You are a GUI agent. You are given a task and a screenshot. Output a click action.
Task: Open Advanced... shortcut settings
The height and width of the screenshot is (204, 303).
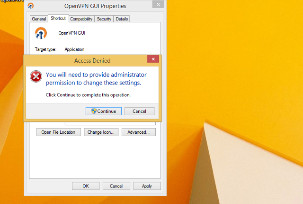point(139,132)
